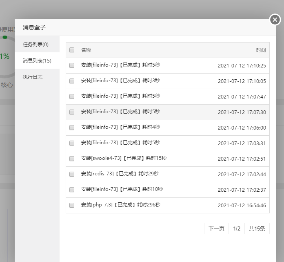The image size is (284, 262).
Task: Tick the checkbox for the 17:07:47 message
Action: [72, 96]
